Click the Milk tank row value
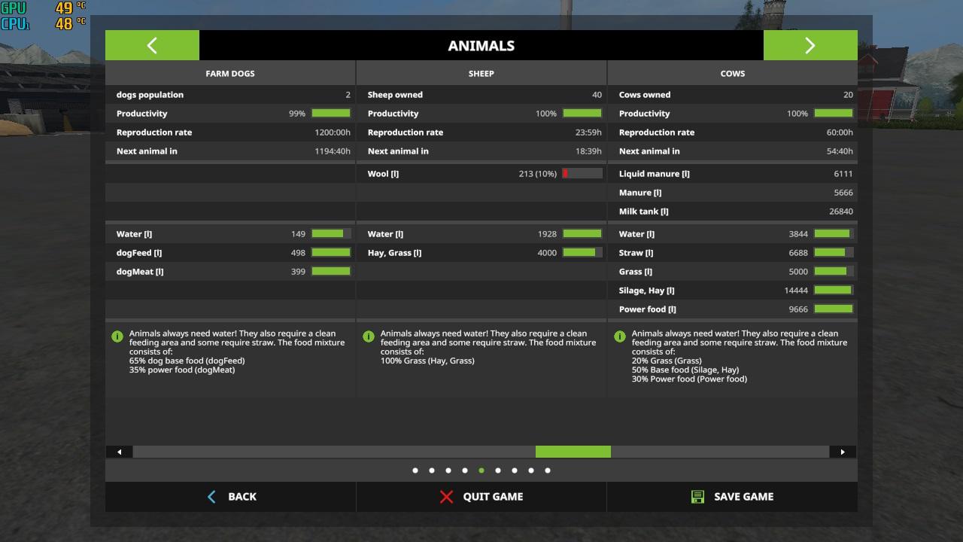The width and height of the screenshot is (963, 542). pos(840,212)
